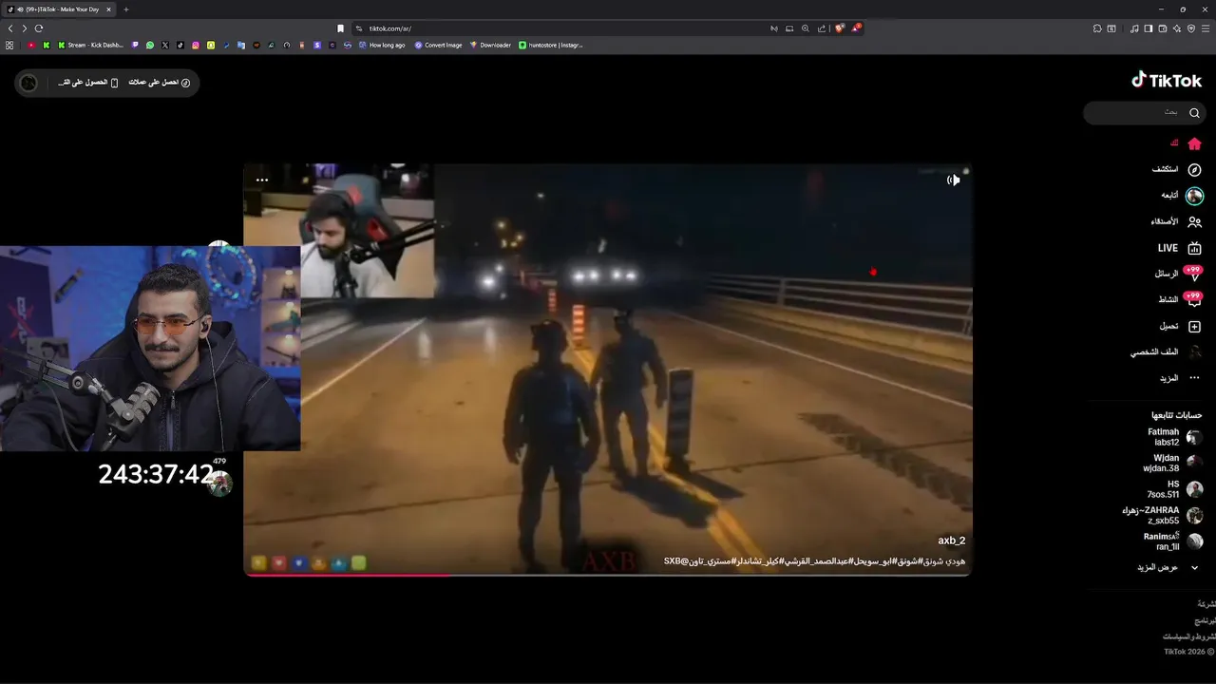Click the Brave Shields lion icon
Viewport: 1216px width, 684px height.
(x=840, y=28)
